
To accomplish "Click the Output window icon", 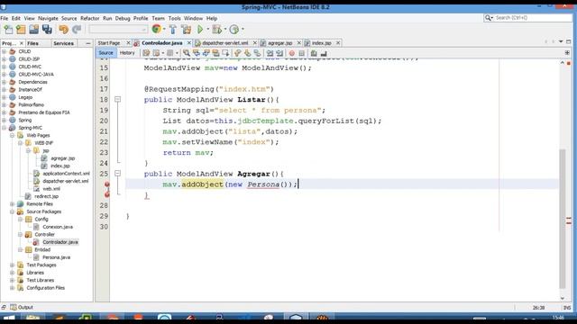I will (14, 307).
